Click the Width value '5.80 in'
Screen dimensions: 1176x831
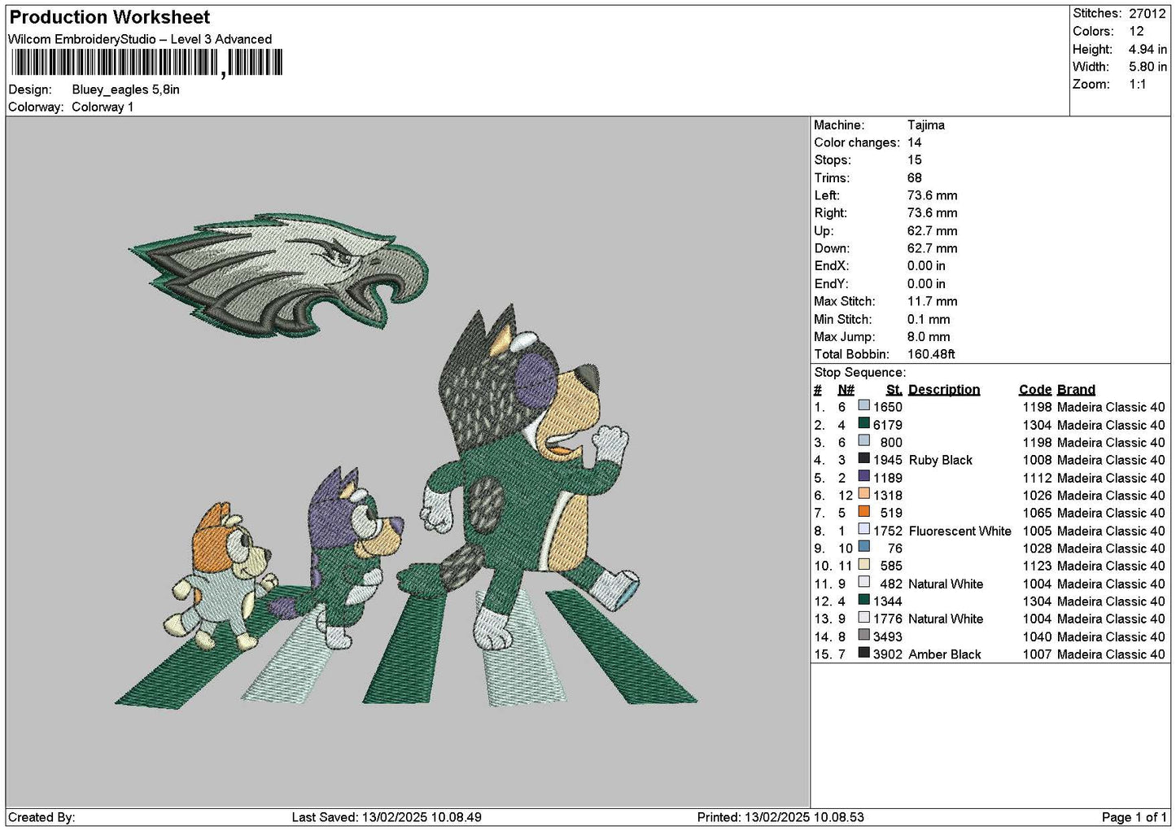1148,67
